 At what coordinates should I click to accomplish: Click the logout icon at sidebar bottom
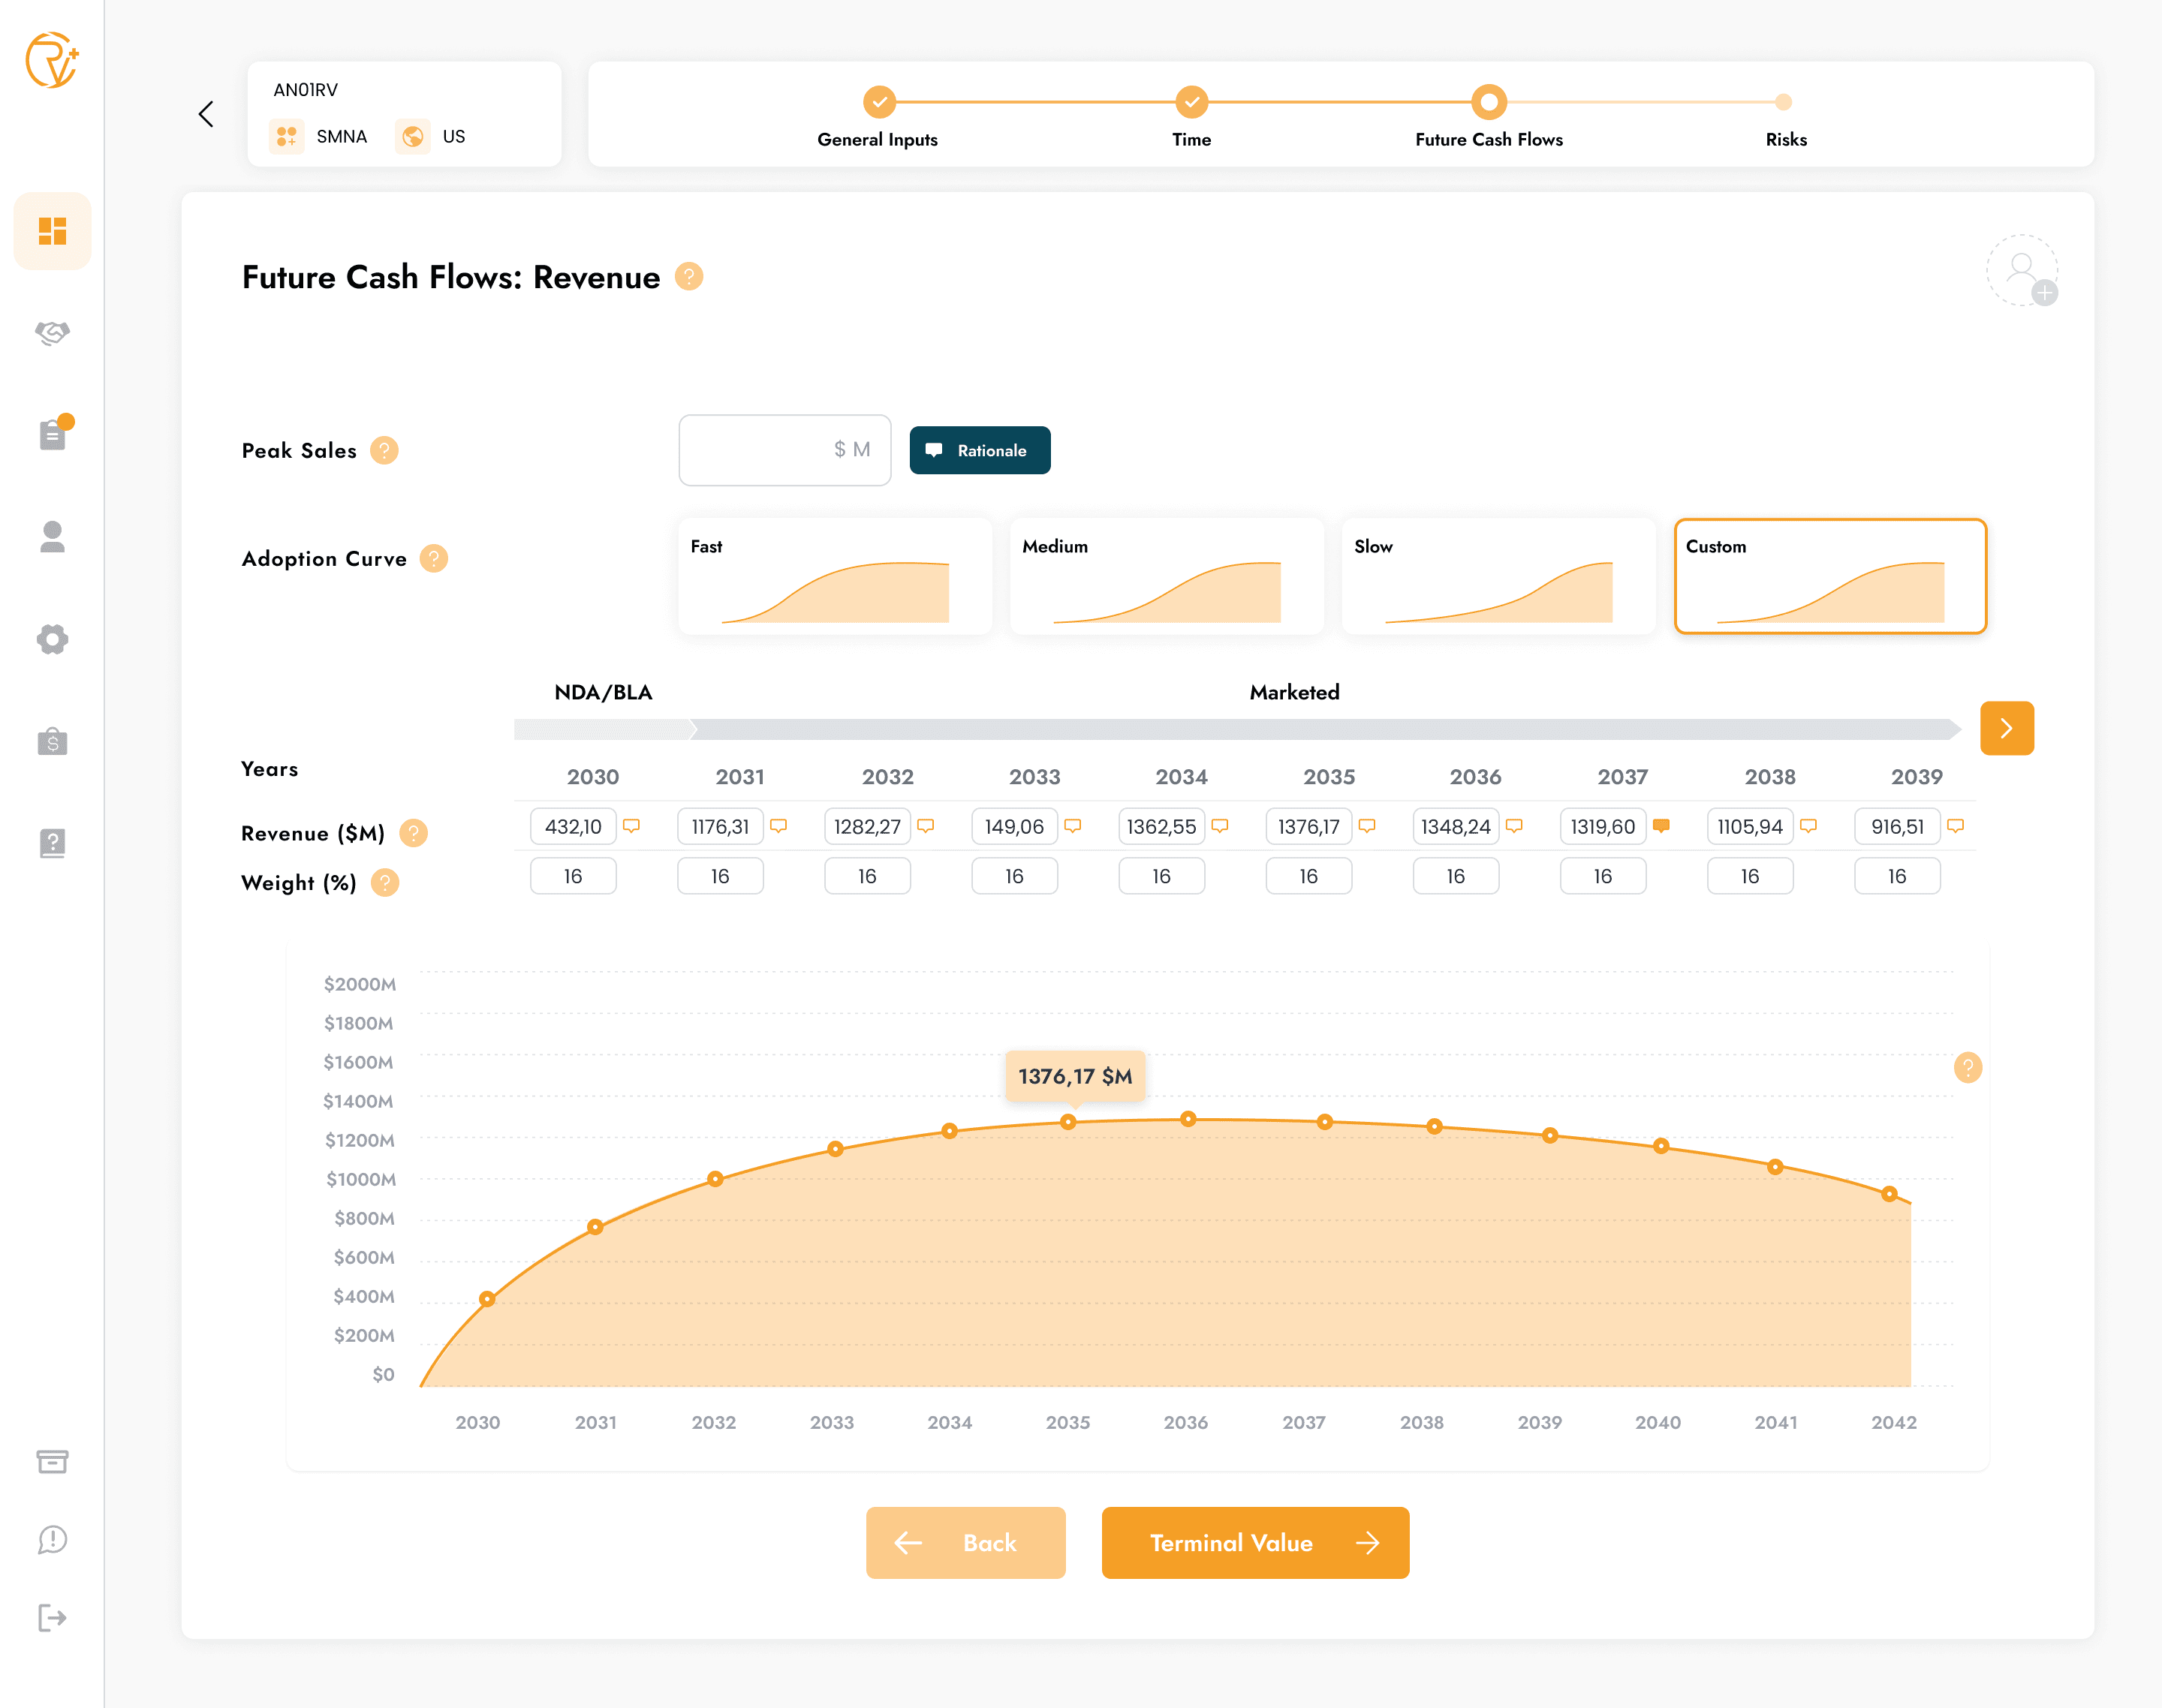point(52,1617)
